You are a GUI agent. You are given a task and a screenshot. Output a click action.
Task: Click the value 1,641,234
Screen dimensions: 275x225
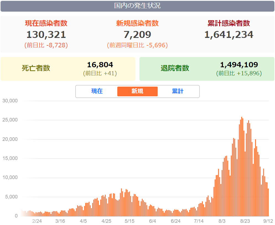229,35
